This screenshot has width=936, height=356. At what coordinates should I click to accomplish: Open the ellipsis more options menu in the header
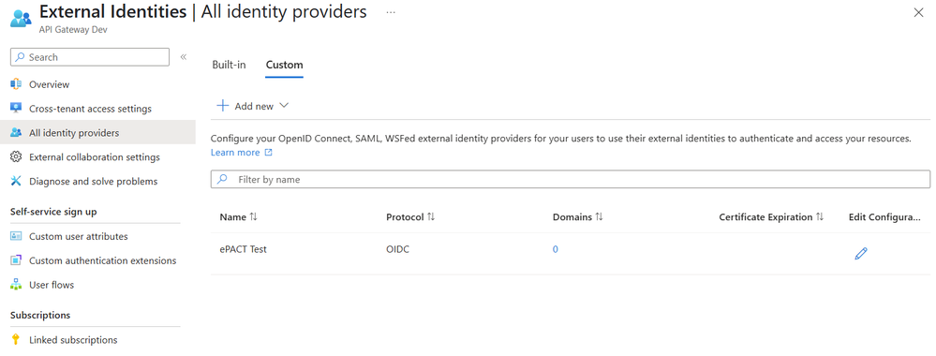pos(391,12)
